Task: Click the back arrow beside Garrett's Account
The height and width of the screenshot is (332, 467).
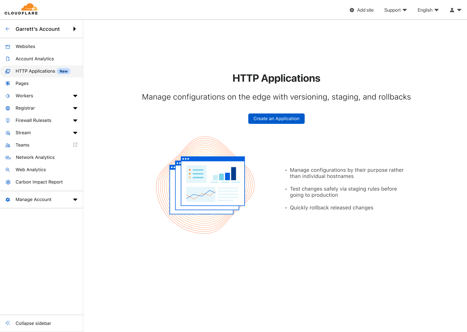Action: [8, 29]
